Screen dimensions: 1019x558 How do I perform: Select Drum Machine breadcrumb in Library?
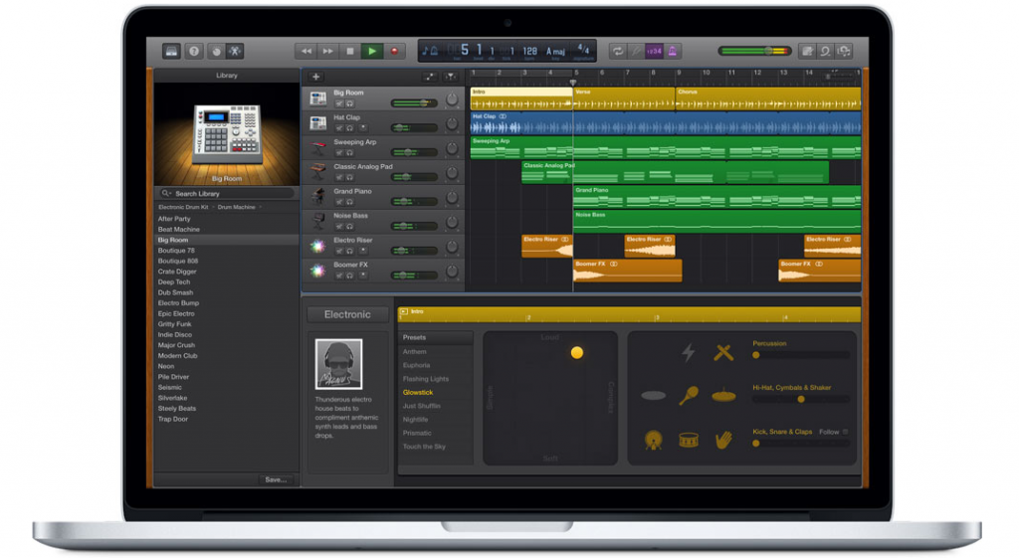(237, 207)
